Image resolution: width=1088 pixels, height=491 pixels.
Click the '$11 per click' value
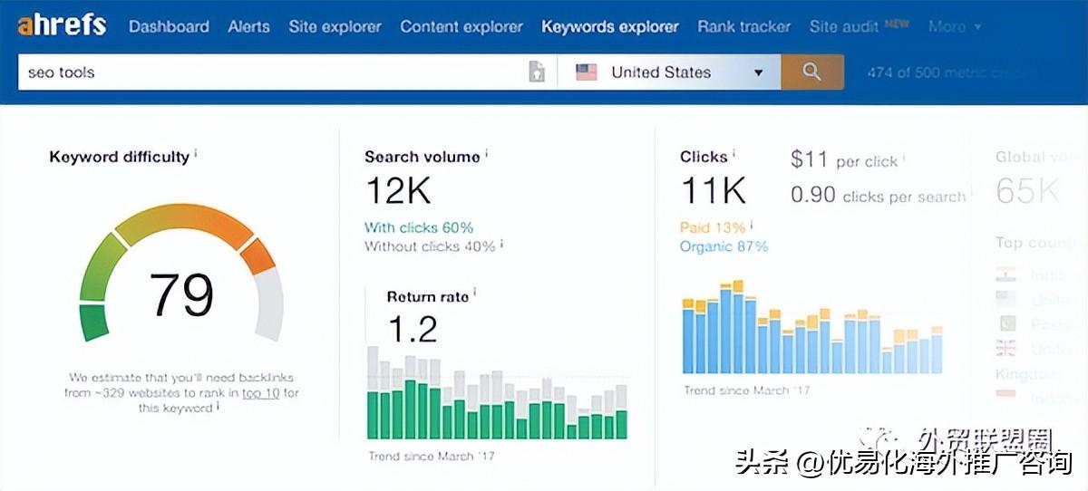click(x=844, y=160)
